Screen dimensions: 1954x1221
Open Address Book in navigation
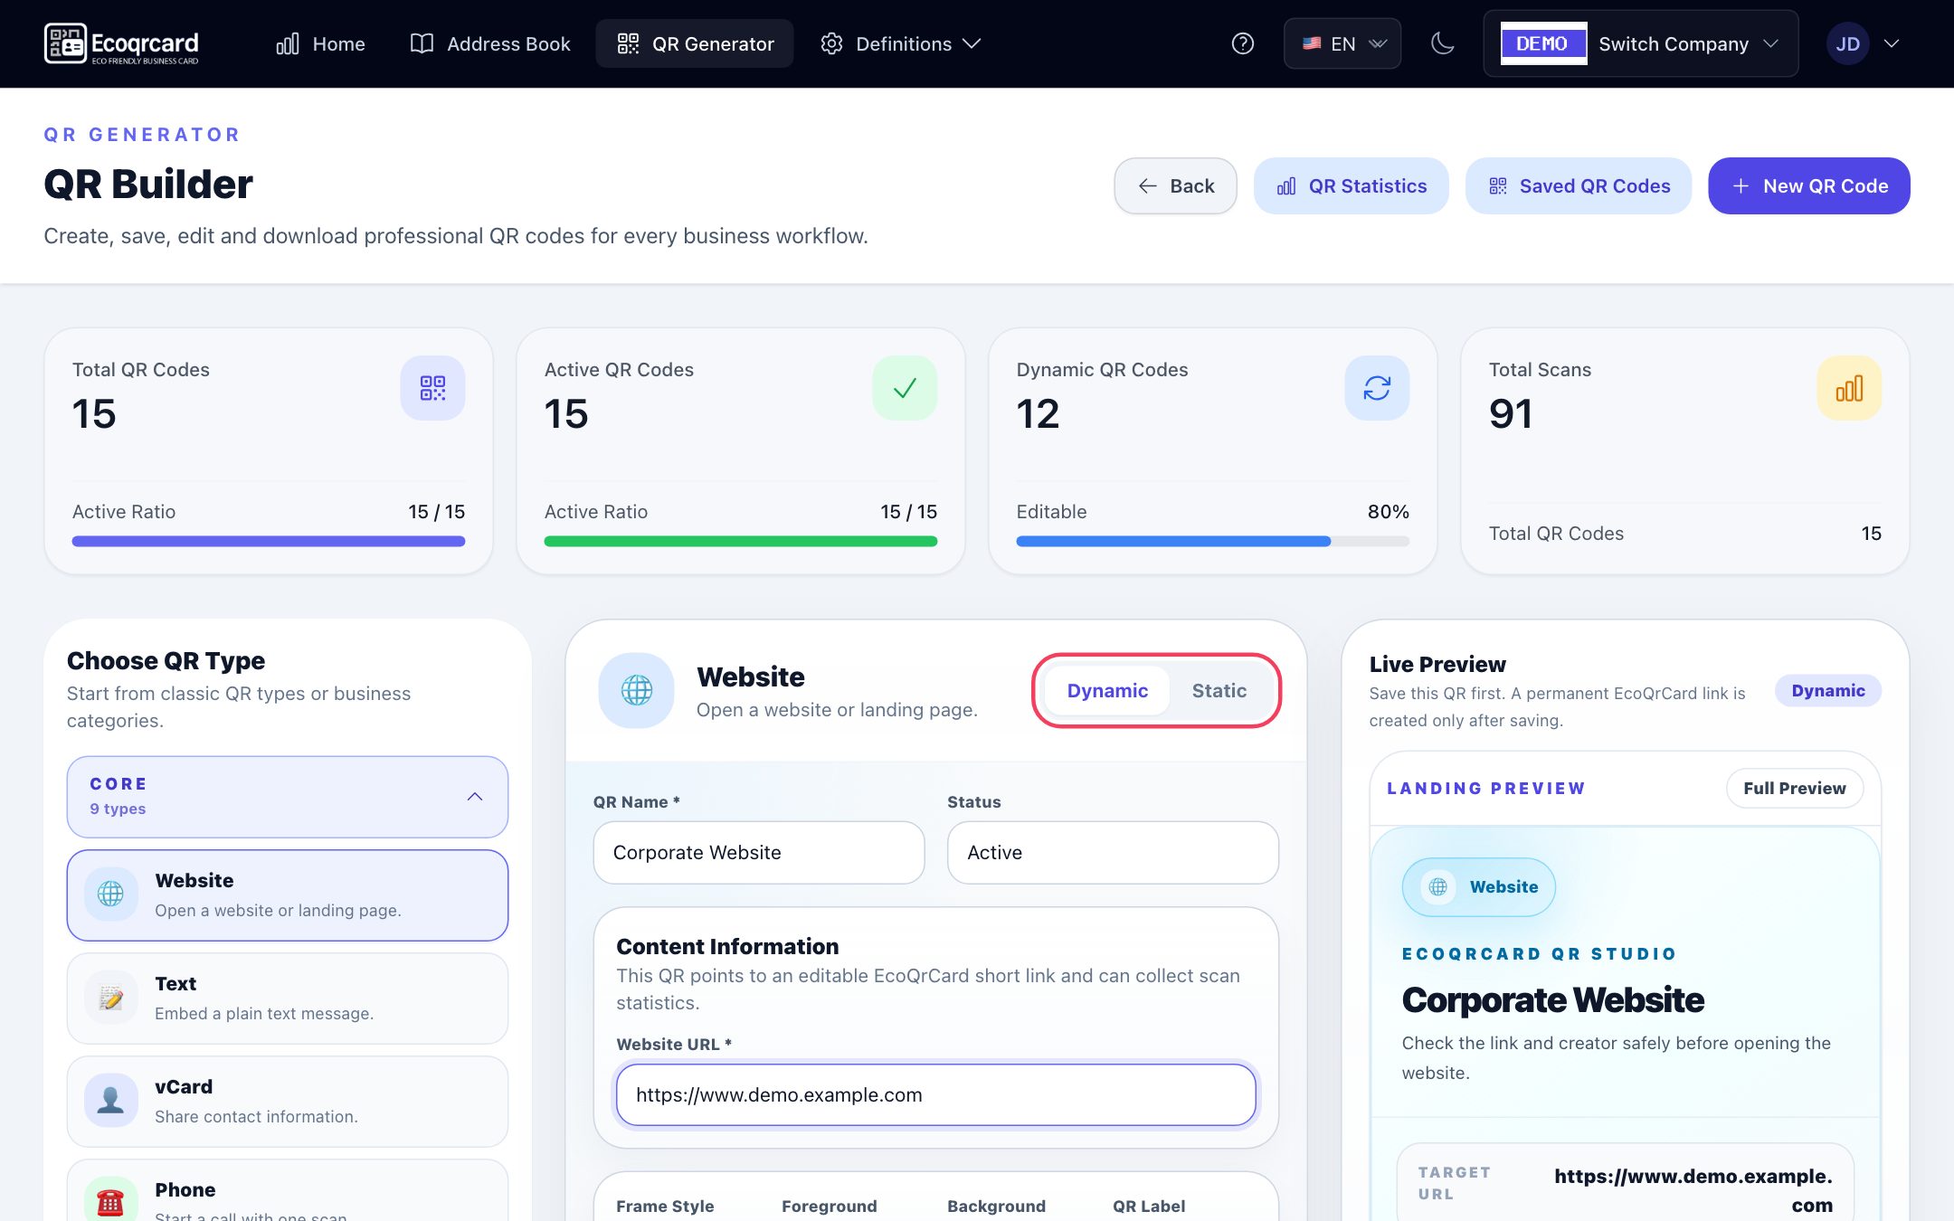click(490, 43)
